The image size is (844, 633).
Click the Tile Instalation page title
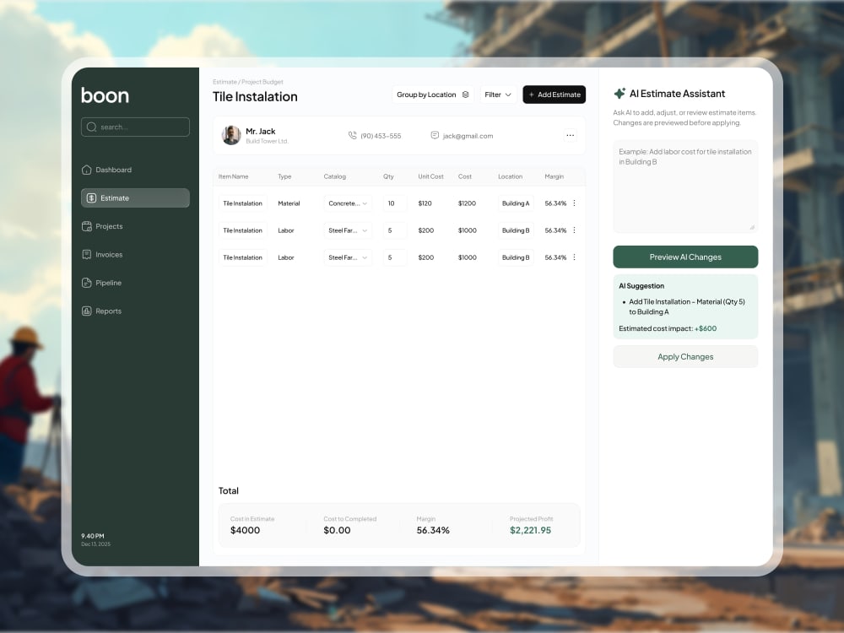click(x=255, y=96)
